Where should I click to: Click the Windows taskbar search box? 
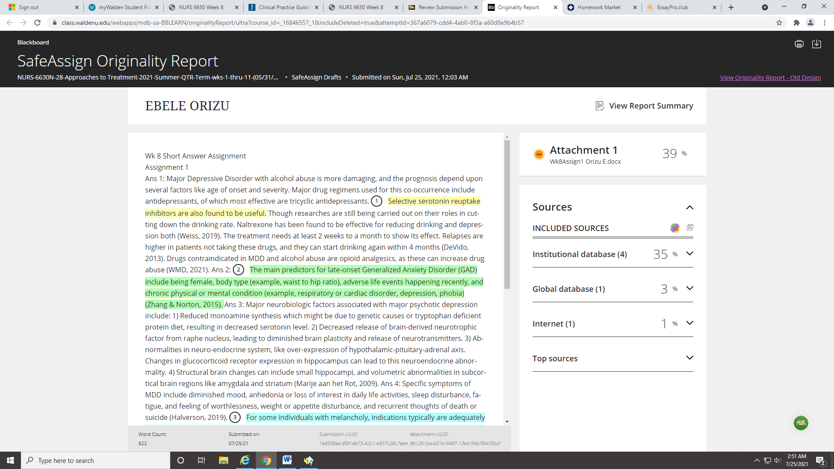pyautogui.click(x=96, y=460)
